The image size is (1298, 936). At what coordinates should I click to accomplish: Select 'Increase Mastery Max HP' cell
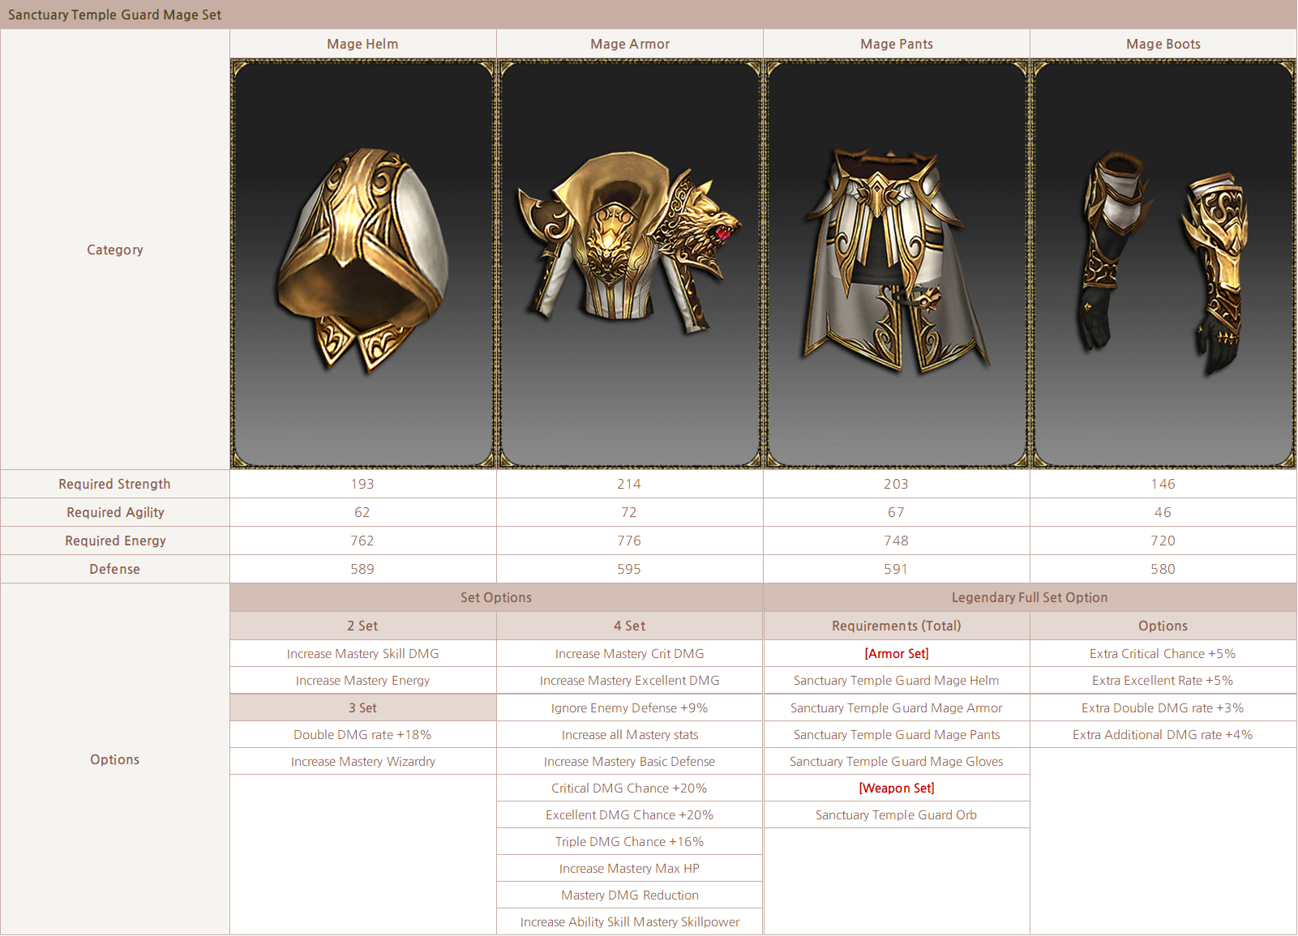coord(629,868)
